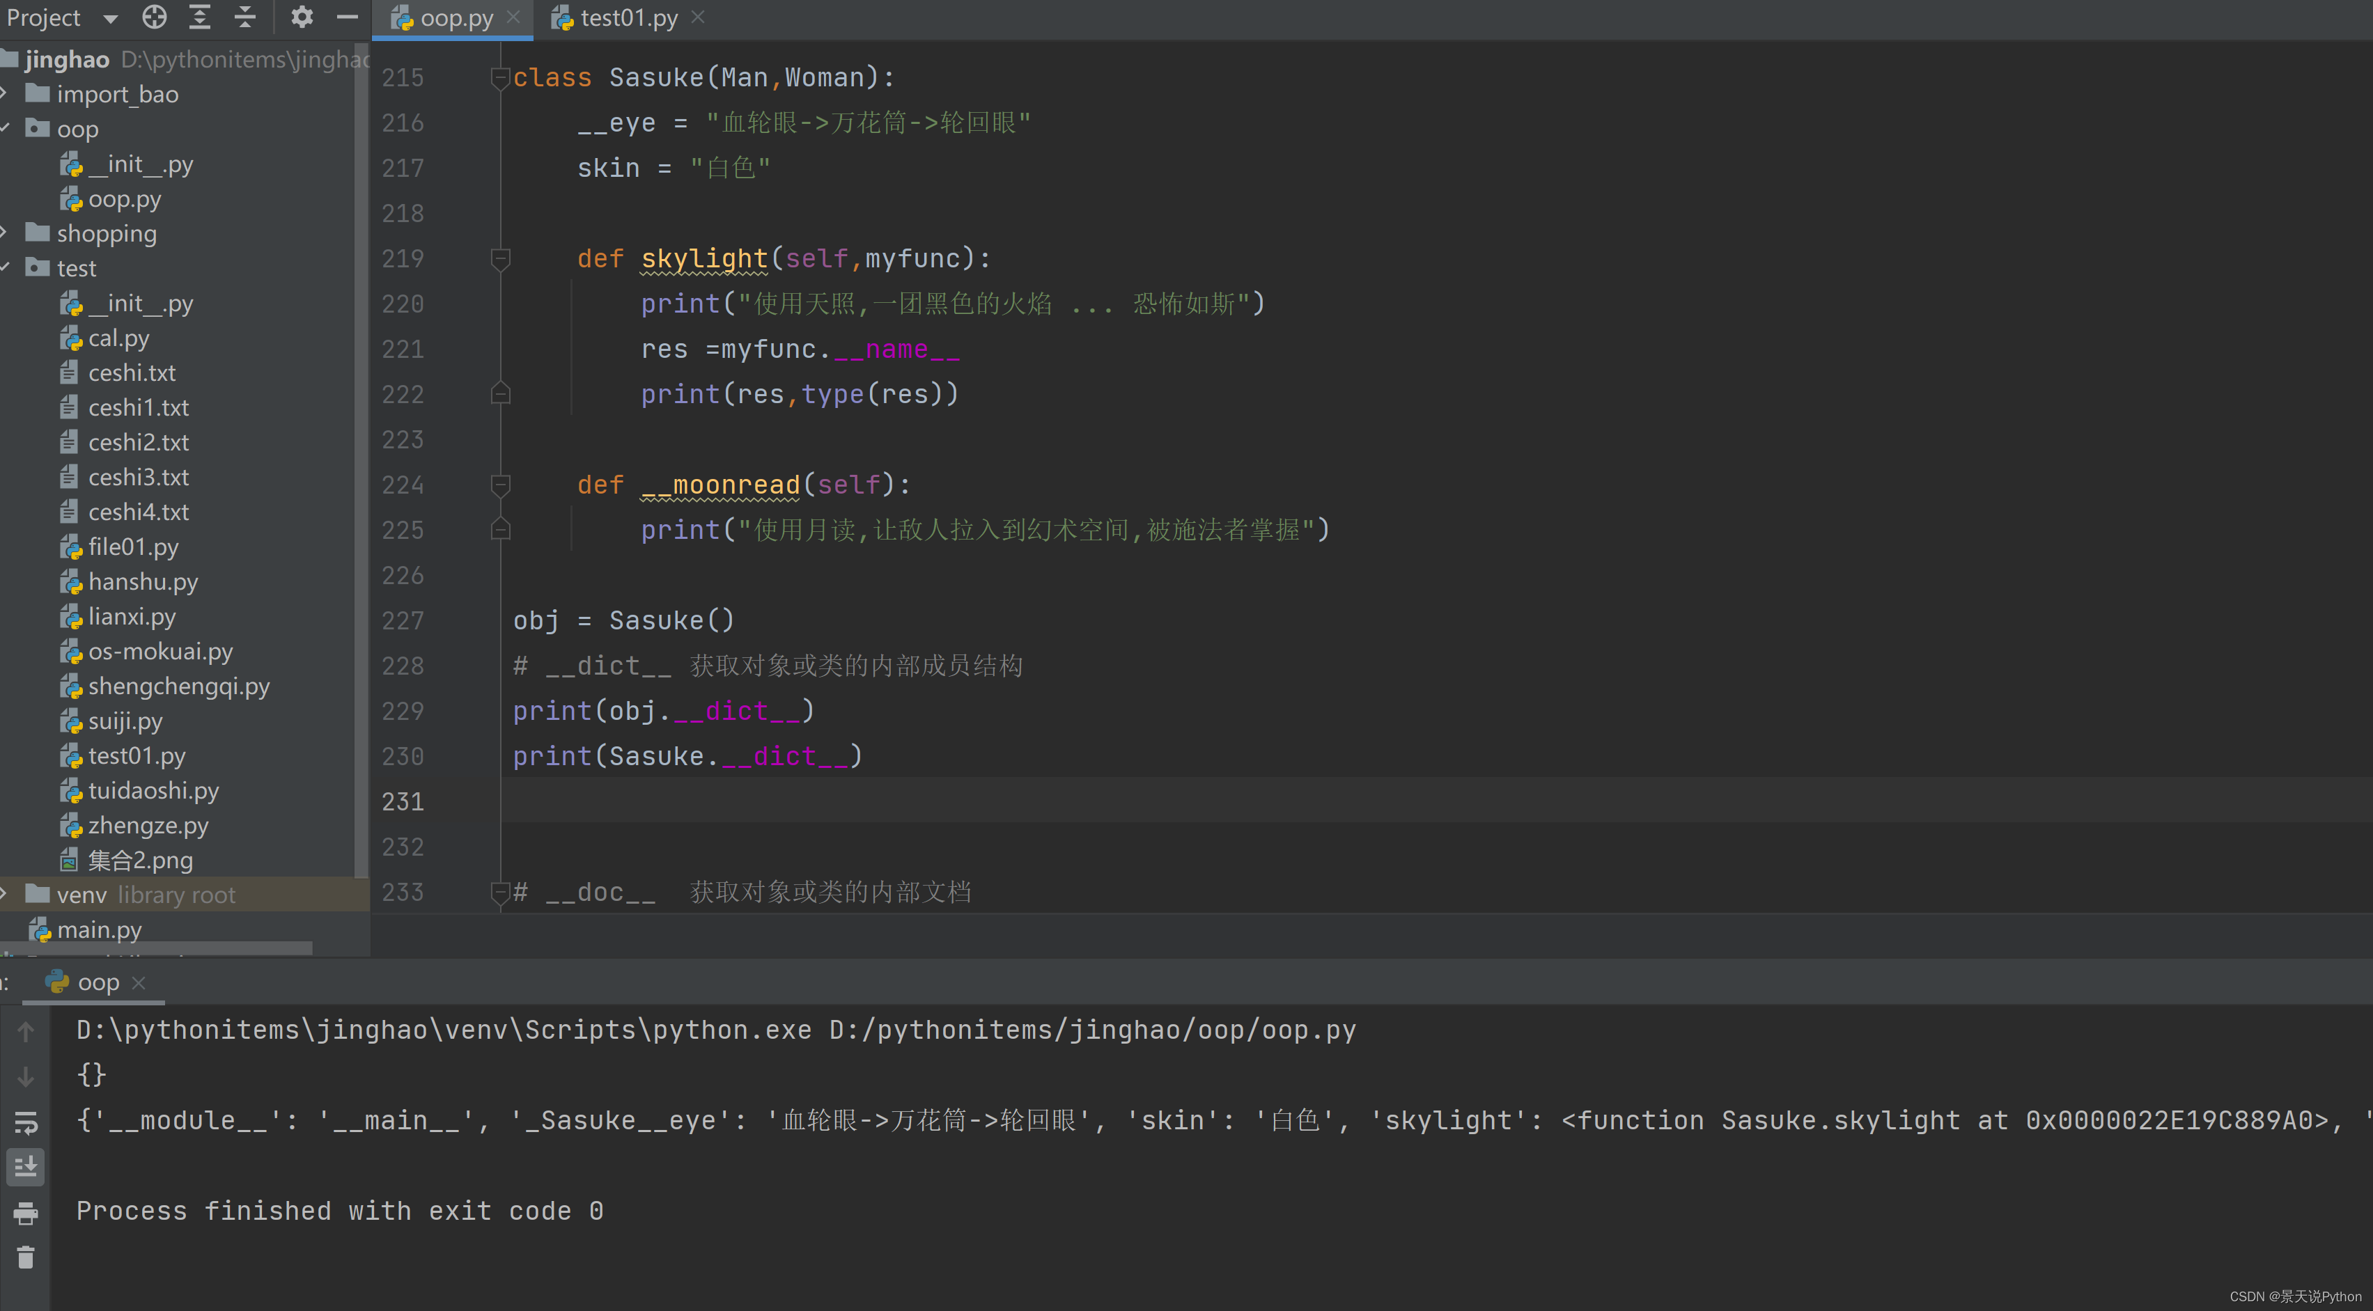Fold the __moonread method at line 224
Screen dimensions: 2373x1311
500,485
